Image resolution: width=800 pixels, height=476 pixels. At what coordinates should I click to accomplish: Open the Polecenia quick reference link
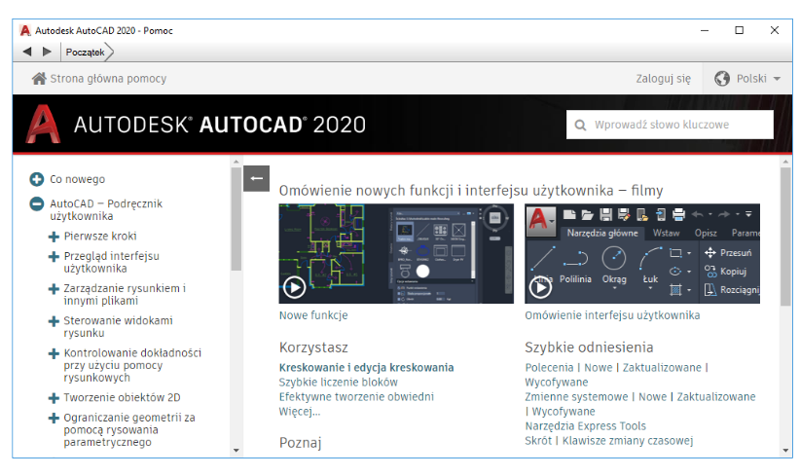549,367
